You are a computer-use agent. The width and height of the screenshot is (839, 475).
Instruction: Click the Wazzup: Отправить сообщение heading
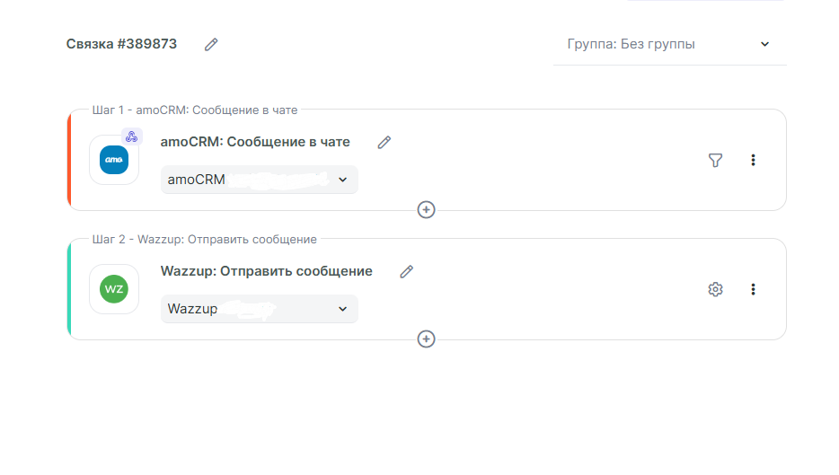[266, 271]
